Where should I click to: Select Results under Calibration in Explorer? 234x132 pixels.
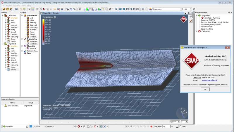point(13,41)
